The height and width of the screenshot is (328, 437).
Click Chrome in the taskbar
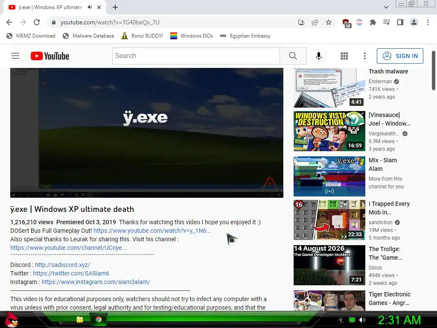click(x=99, y=319)
